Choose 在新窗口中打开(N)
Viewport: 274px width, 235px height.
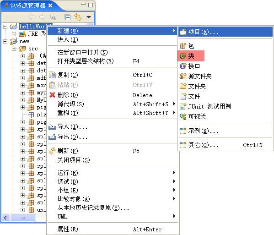coord(113,52)
